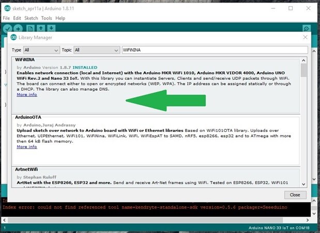Maximize the Arduino IDE window

(x=291, y=8)
